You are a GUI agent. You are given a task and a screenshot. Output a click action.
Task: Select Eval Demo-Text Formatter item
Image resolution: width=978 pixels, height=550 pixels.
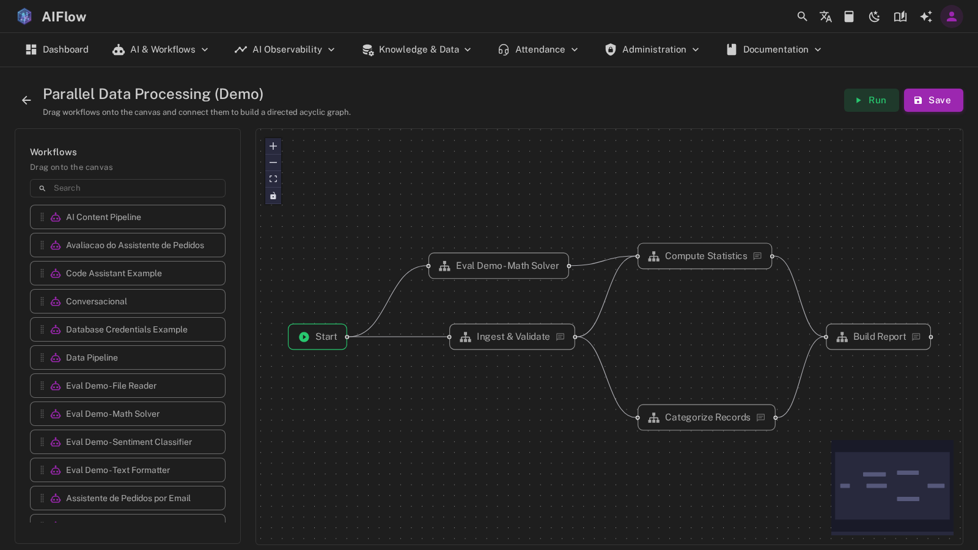pyautogui.click(x=128, y=470)
